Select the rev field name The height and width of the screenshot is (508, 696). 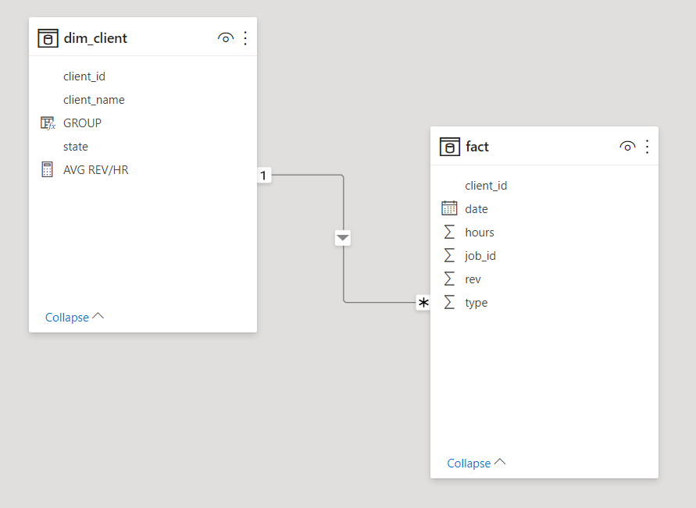click(x=473, y=279)
